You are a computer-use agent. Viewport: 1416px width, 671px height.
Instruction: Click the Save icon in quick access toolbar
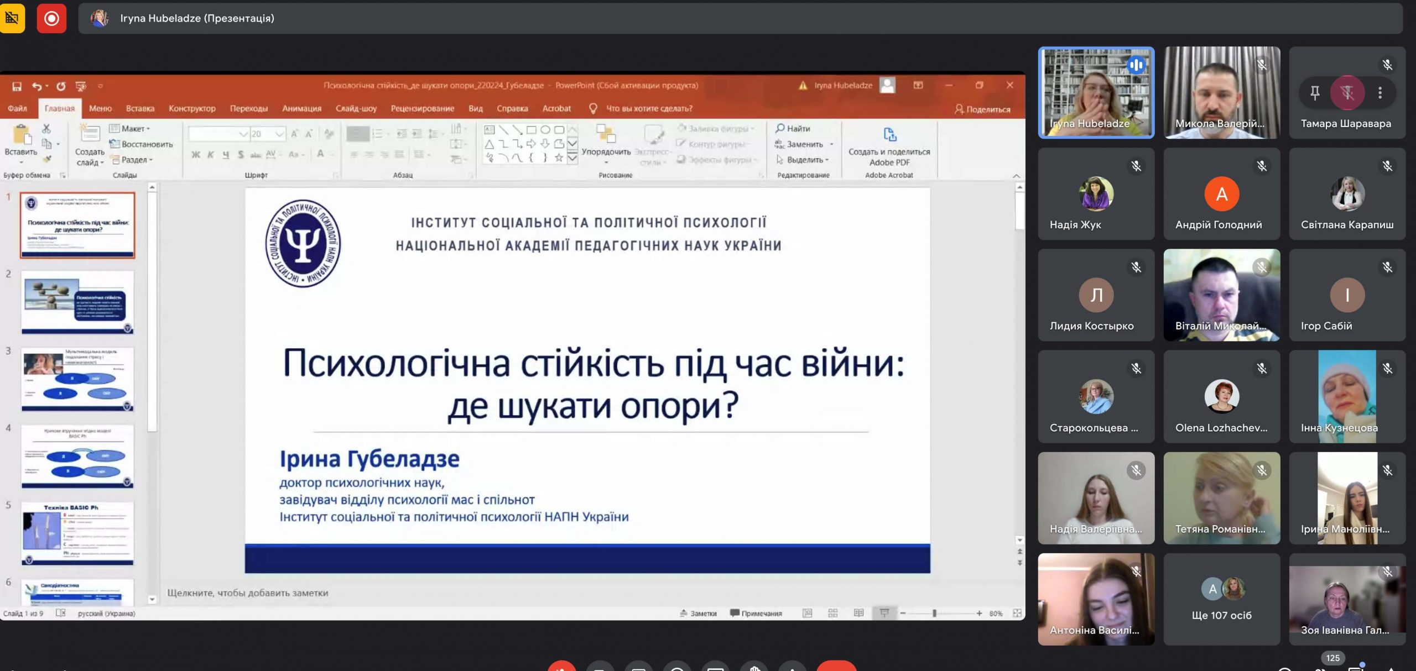(x=17, y=86)
